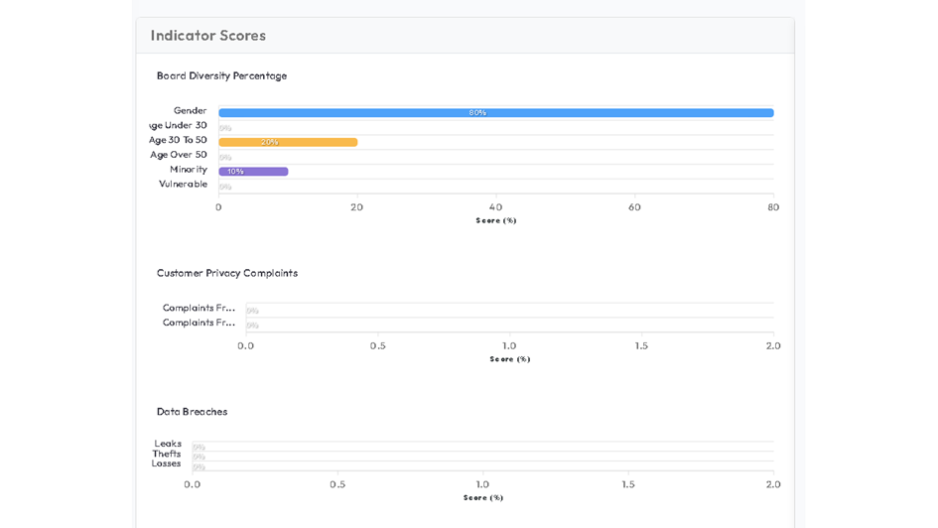The width and height of the screenshot is (938, 528).
Task: Select the Losses category label
Action: tap(167, 463)
